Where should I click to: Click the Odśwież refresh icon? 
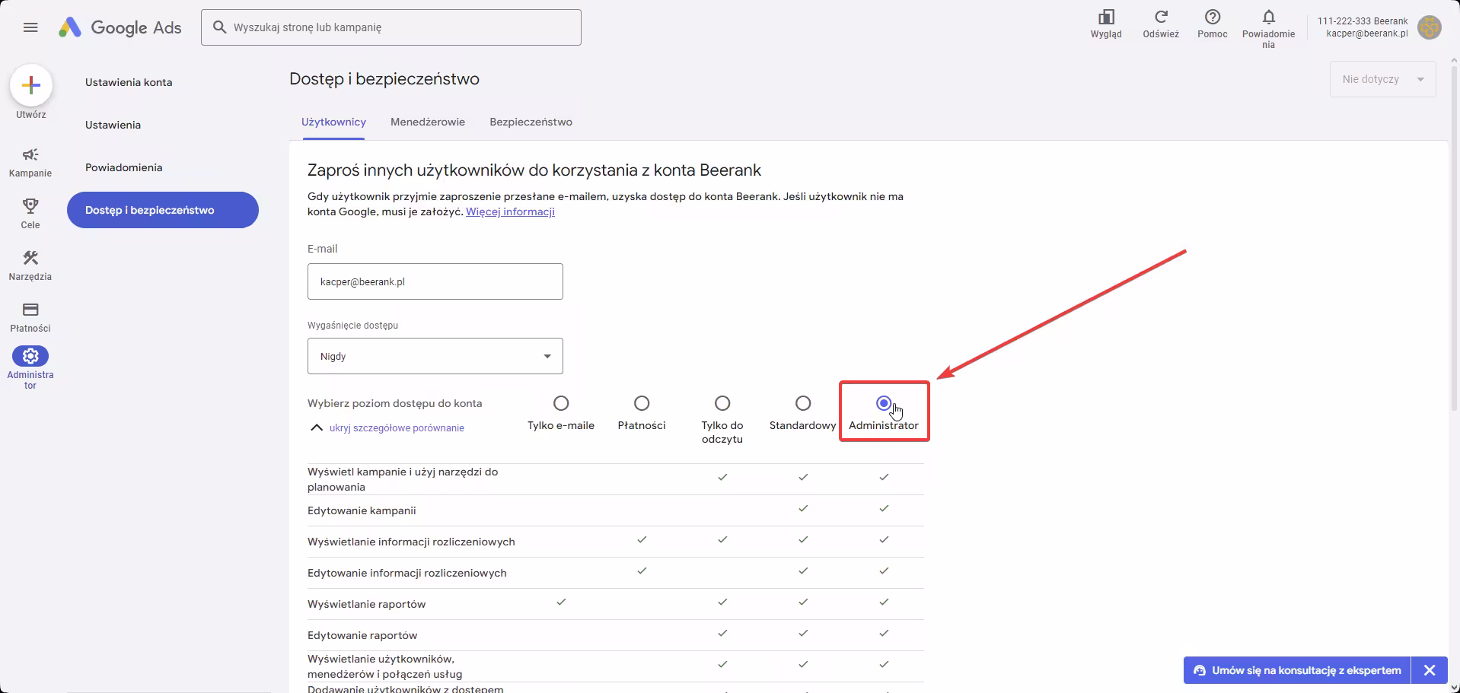pos(1161,17)
